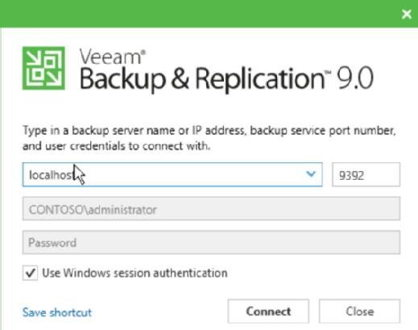
Task: Click the 9.0 version number
Action: [x=355, y=78]
